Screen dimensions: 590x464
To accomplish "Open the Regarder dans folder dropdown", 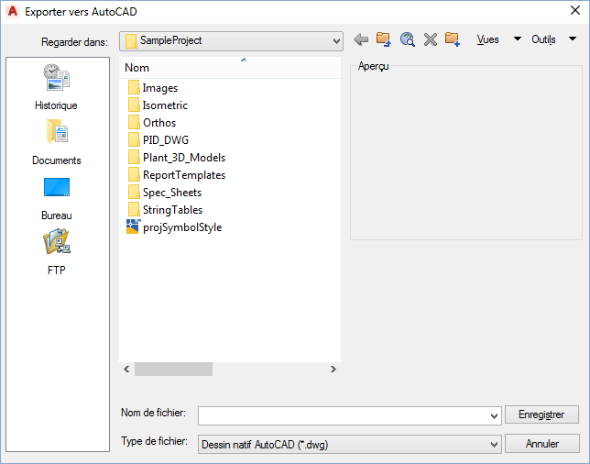I will [231, 40].
